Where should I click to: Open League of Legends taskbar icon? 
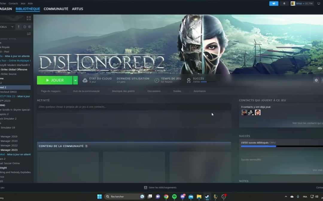215,197
